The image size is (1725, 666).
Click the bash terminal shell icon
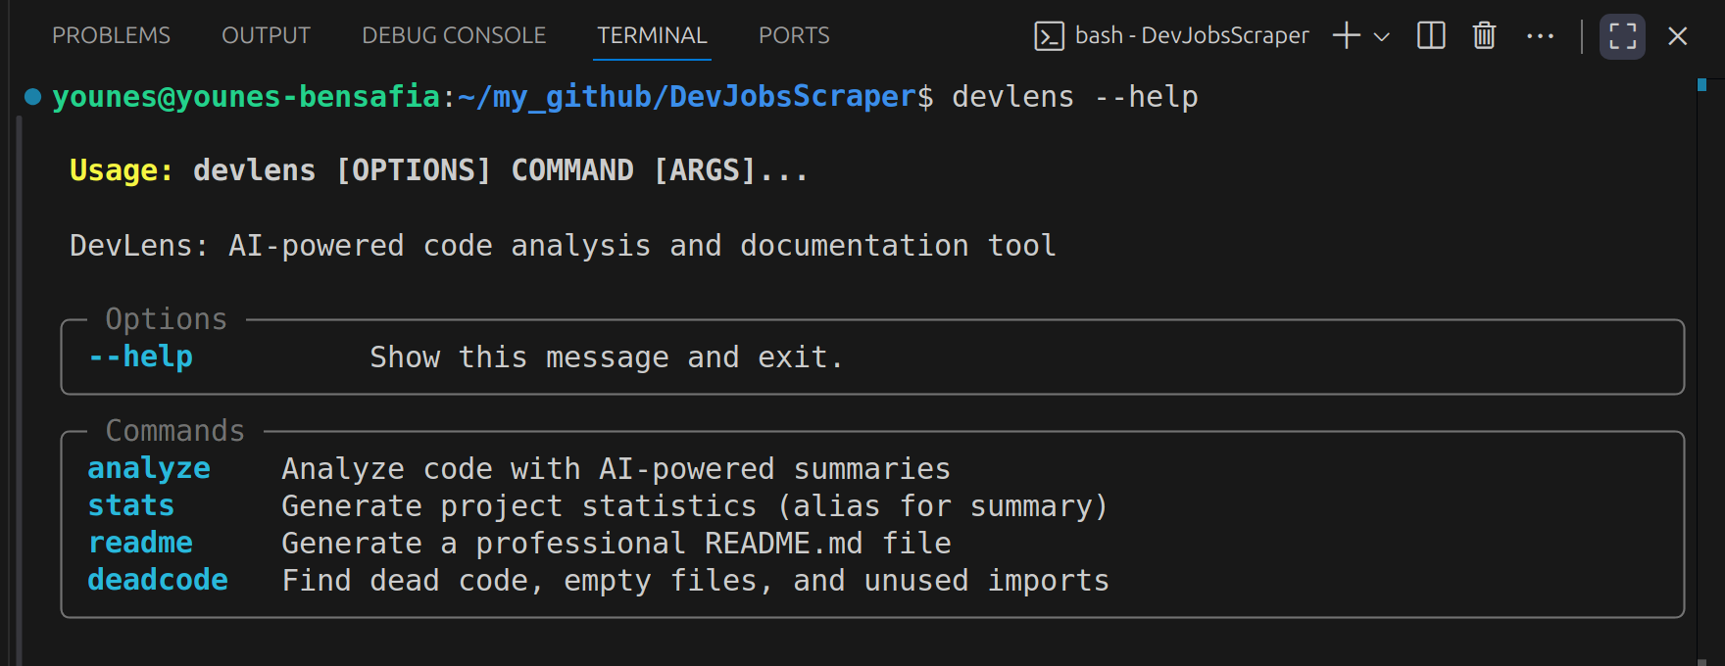point(1049,36)
